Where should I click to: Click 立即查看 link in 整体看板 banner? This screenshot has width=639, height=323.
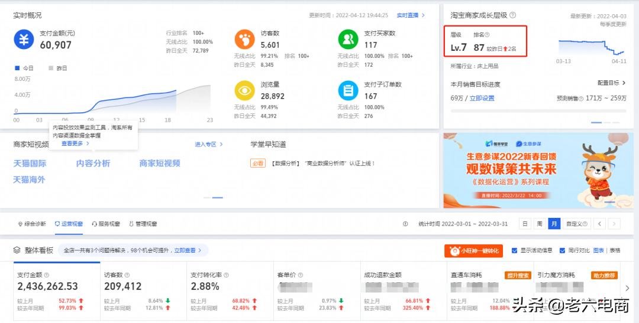coord(188,250)
